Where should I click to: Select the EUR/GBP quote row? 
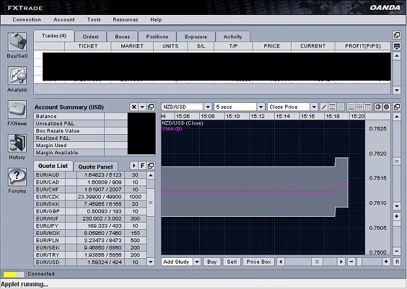click(x=90, y=212)
